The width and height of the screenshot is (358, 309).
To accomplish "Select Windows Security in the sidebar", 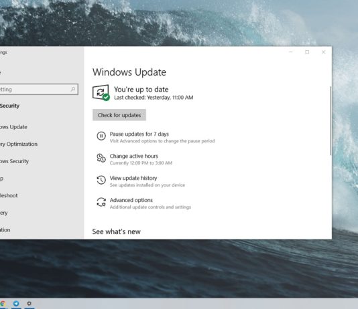I will (x=14, y=161).
